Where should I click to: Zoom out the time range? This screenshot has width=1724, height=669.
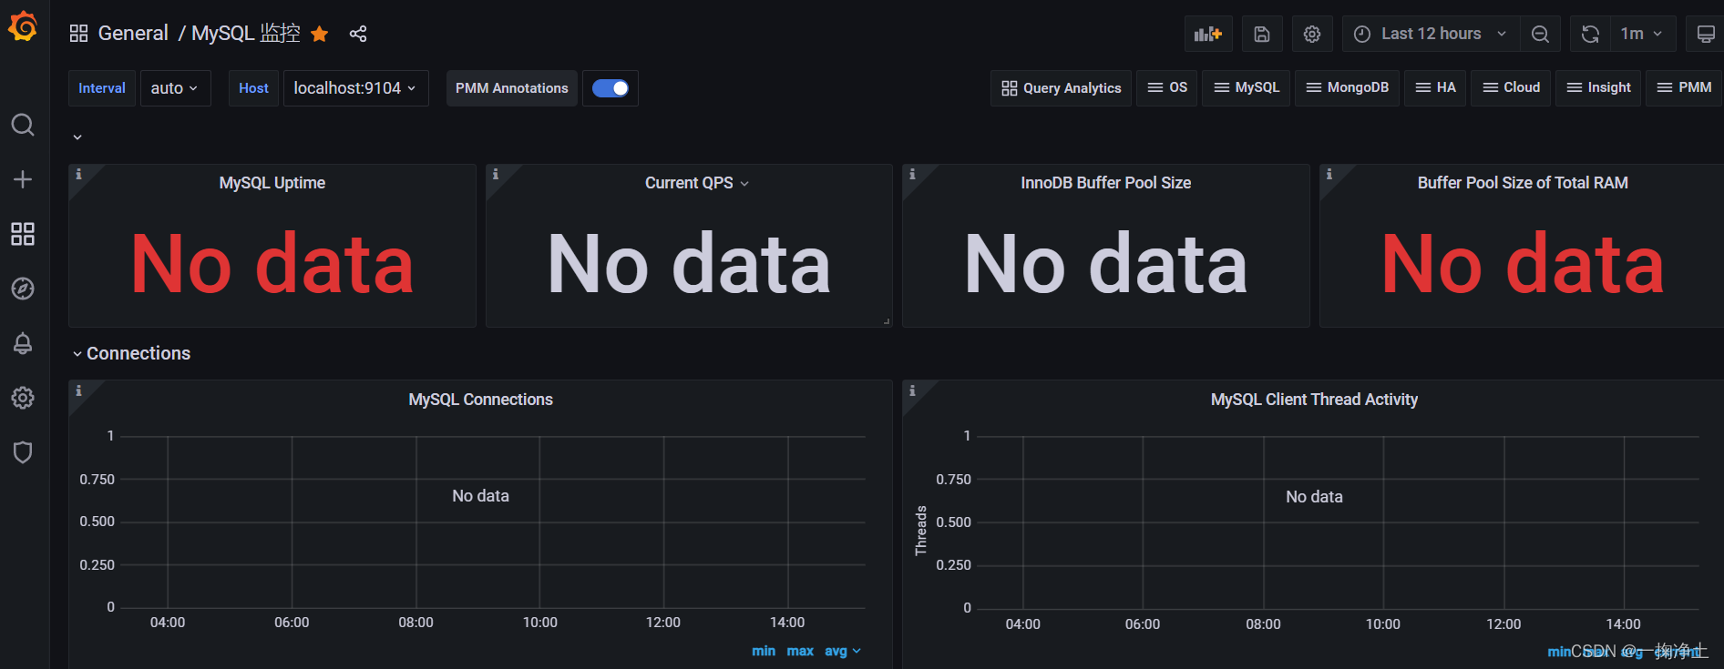[1540, 34]
